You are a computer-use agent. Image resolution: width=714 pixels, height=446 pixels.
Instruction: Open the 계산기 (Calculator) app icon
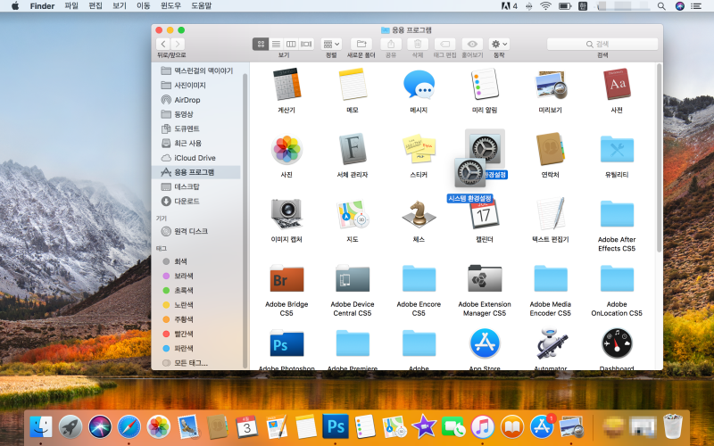286,86
